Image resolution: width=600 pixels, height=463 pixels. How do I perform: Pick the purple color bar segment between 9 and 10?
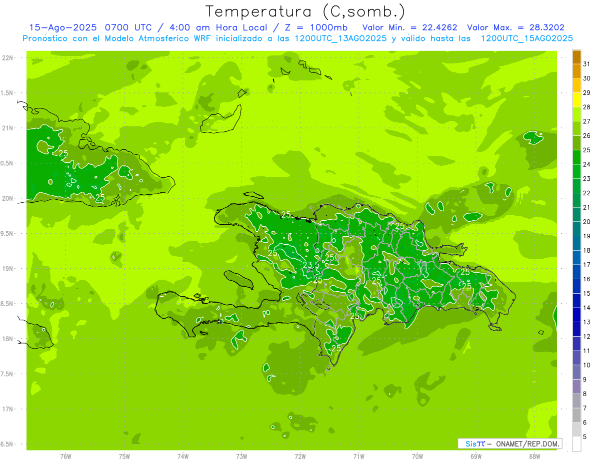[x=576, y=373]
